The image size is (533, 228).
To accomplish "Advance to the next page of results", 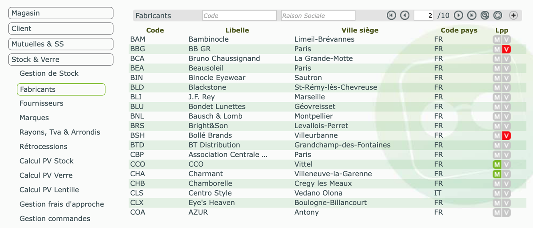I will click(459, 15).
